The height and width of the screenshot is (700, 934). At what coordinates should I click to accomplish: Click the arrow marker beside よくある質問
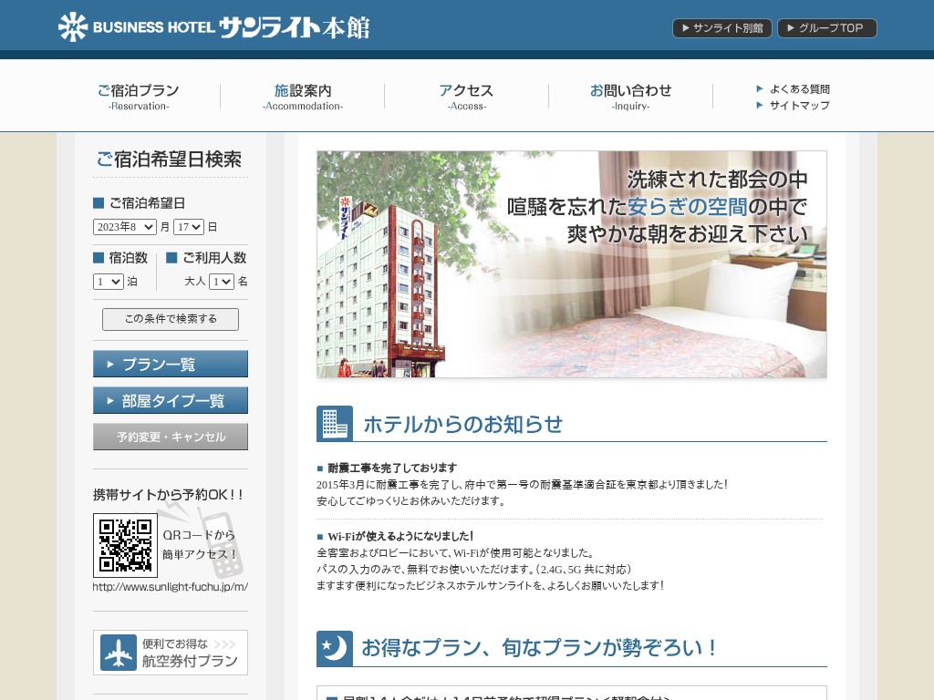click(760, 88)
